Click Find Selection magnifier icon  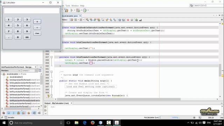(x=87, y=20)
